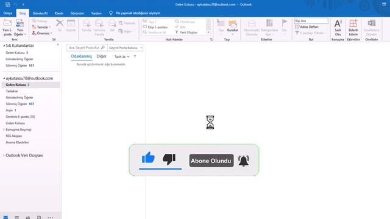Open the Önemsiz junk dropdown
The height and width of the screenshot is (219, 390).
click(x=42, y=33)
